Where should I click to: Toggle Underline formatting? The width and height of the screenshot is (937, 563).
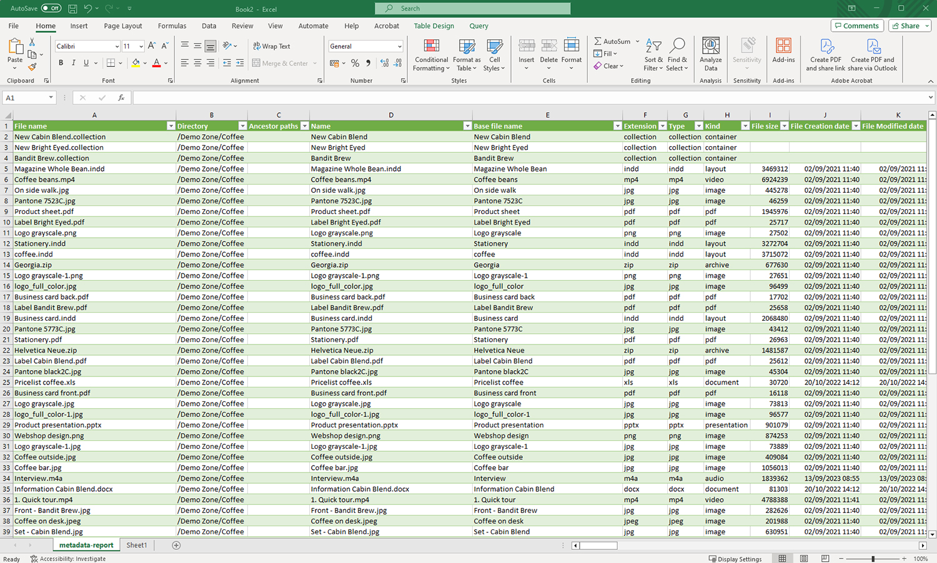click(86, 63)
